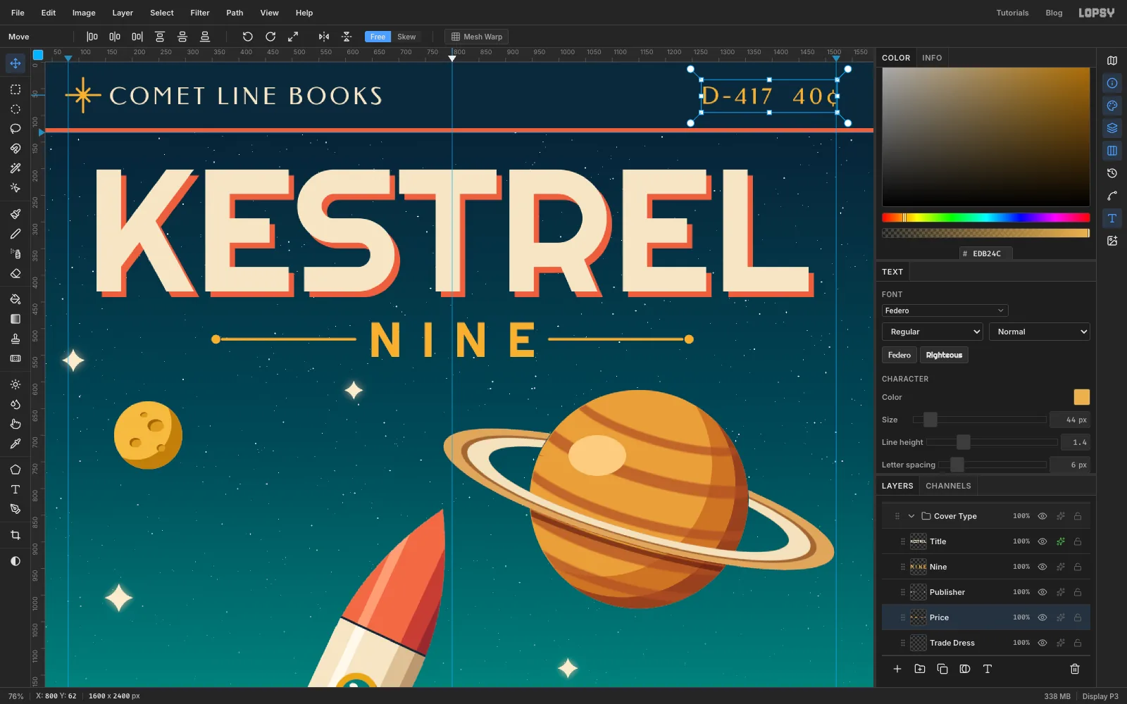Toggle visibility of the Publisher layer
The width and height of the screenshot is (1127, 704).
click(x=1042, y=592)
